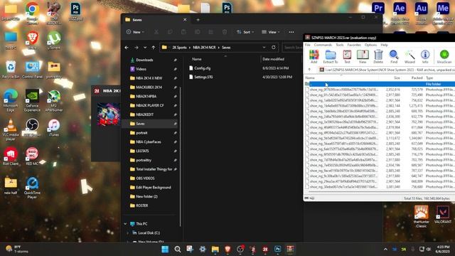Open the Commands menu in WinRAR

tap(323, 45)
